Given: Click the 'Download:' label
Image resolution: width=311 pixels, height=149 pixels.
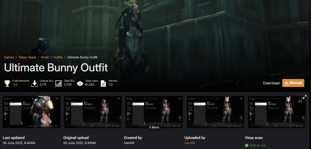Looking at the screenshot, I should click(x=272, y=83).
